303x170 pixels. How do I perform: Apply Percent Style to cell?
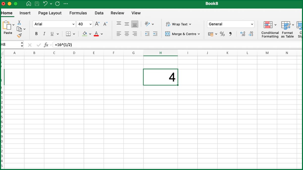click(222, 34)
